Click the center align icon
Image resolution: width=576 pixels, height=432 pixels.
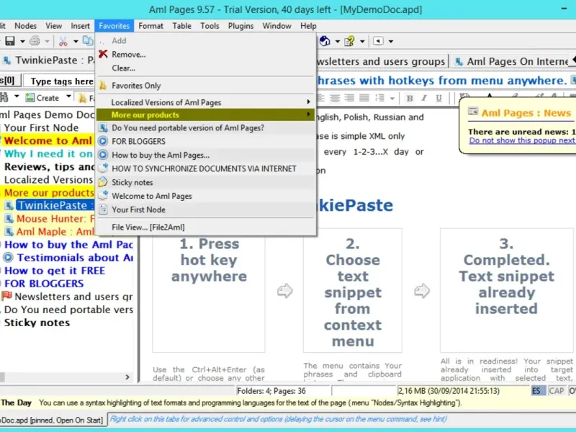[335, 98]
